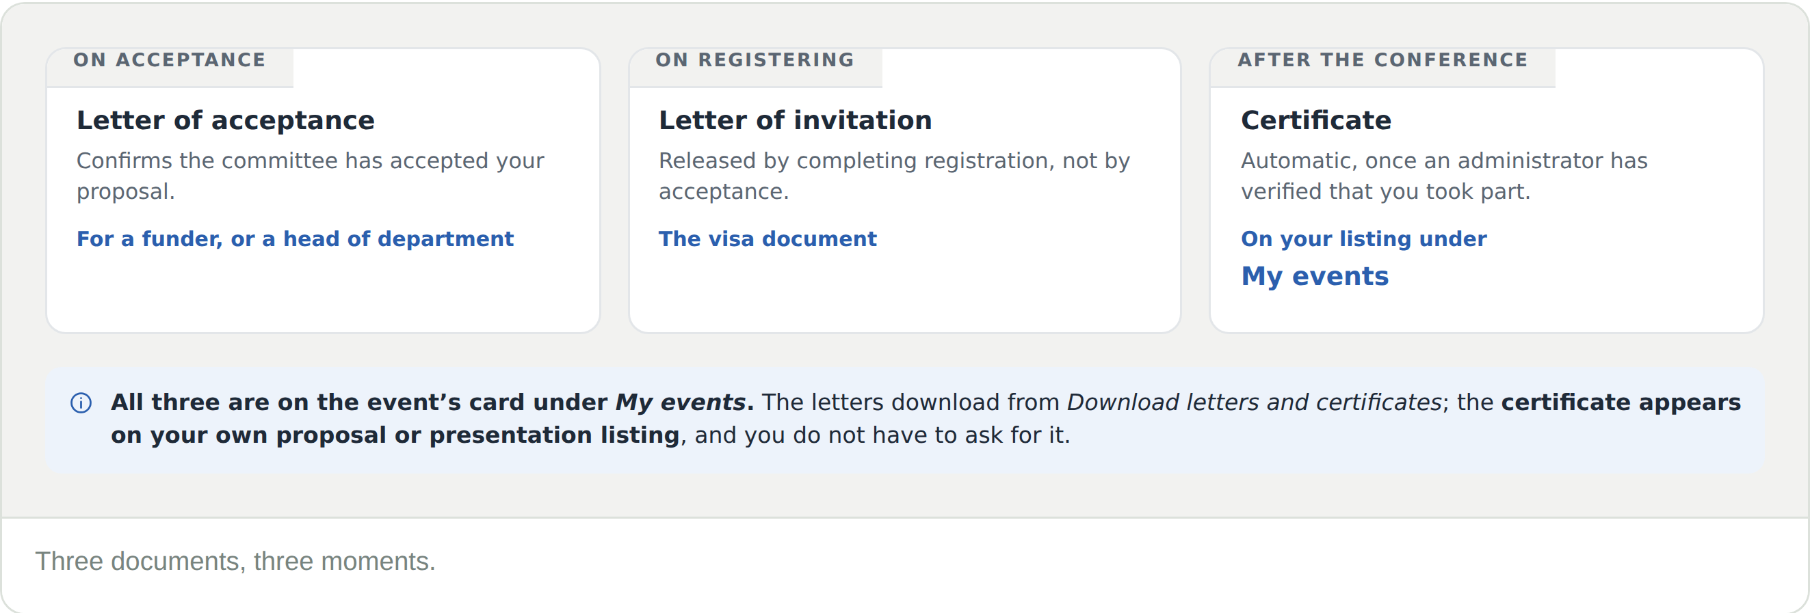
Task: Open the blue 'My events' link
Action: coord(1315,277)
